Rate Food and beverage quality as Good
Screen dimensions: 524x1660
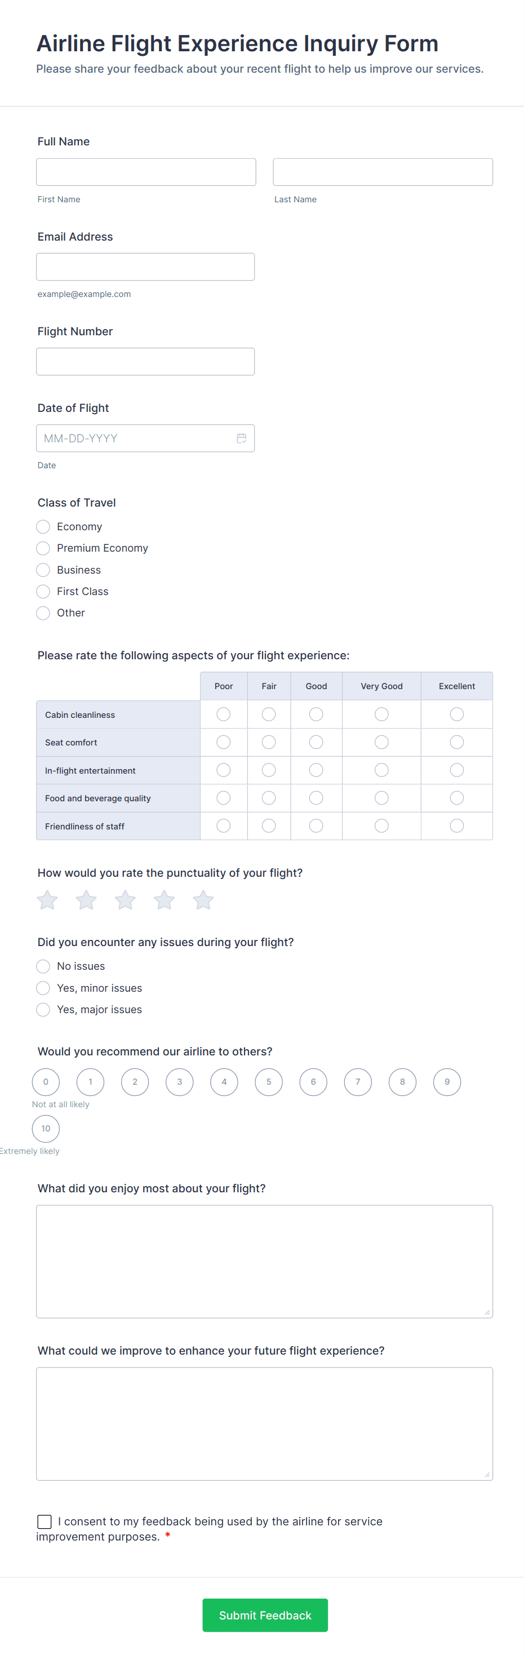pyautogui.click(x=316, y=798)
